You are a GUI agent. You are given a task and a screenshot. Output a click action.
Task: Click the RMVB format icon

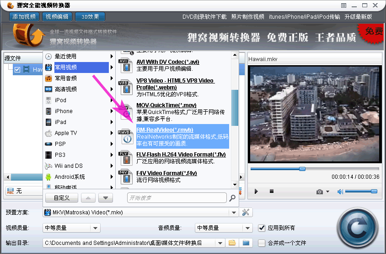click(125, 136)
